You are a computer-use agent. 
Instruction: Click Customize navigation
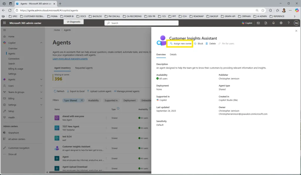pyautogui.click(x=19, y=148)
